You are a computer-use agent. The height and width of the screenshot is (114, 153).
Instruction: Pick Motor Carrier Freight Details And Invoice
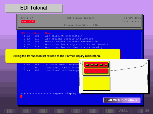76,44
